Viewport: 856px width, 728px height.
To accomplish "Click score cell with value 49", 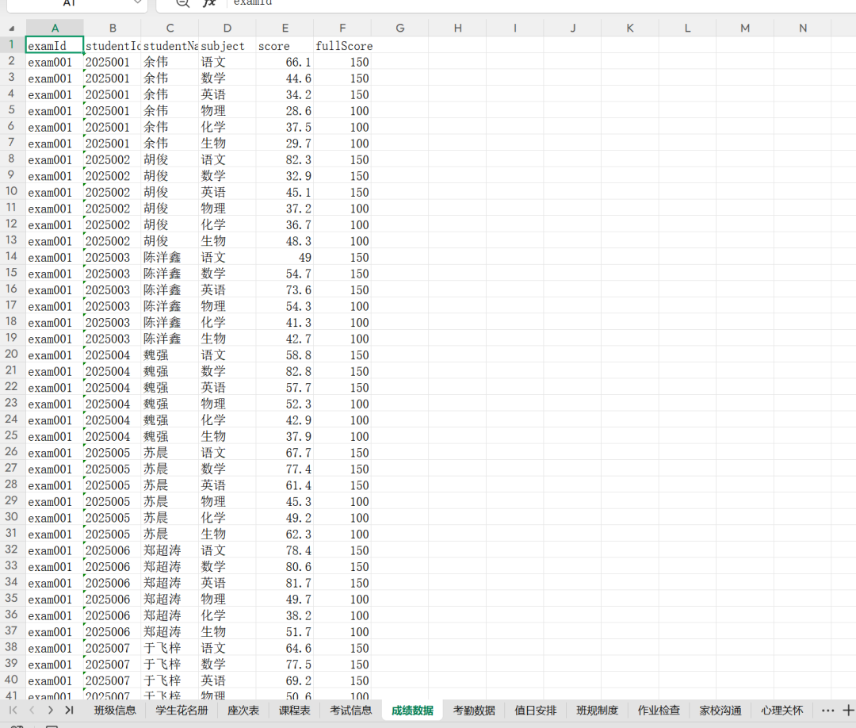I will (285, 257).
